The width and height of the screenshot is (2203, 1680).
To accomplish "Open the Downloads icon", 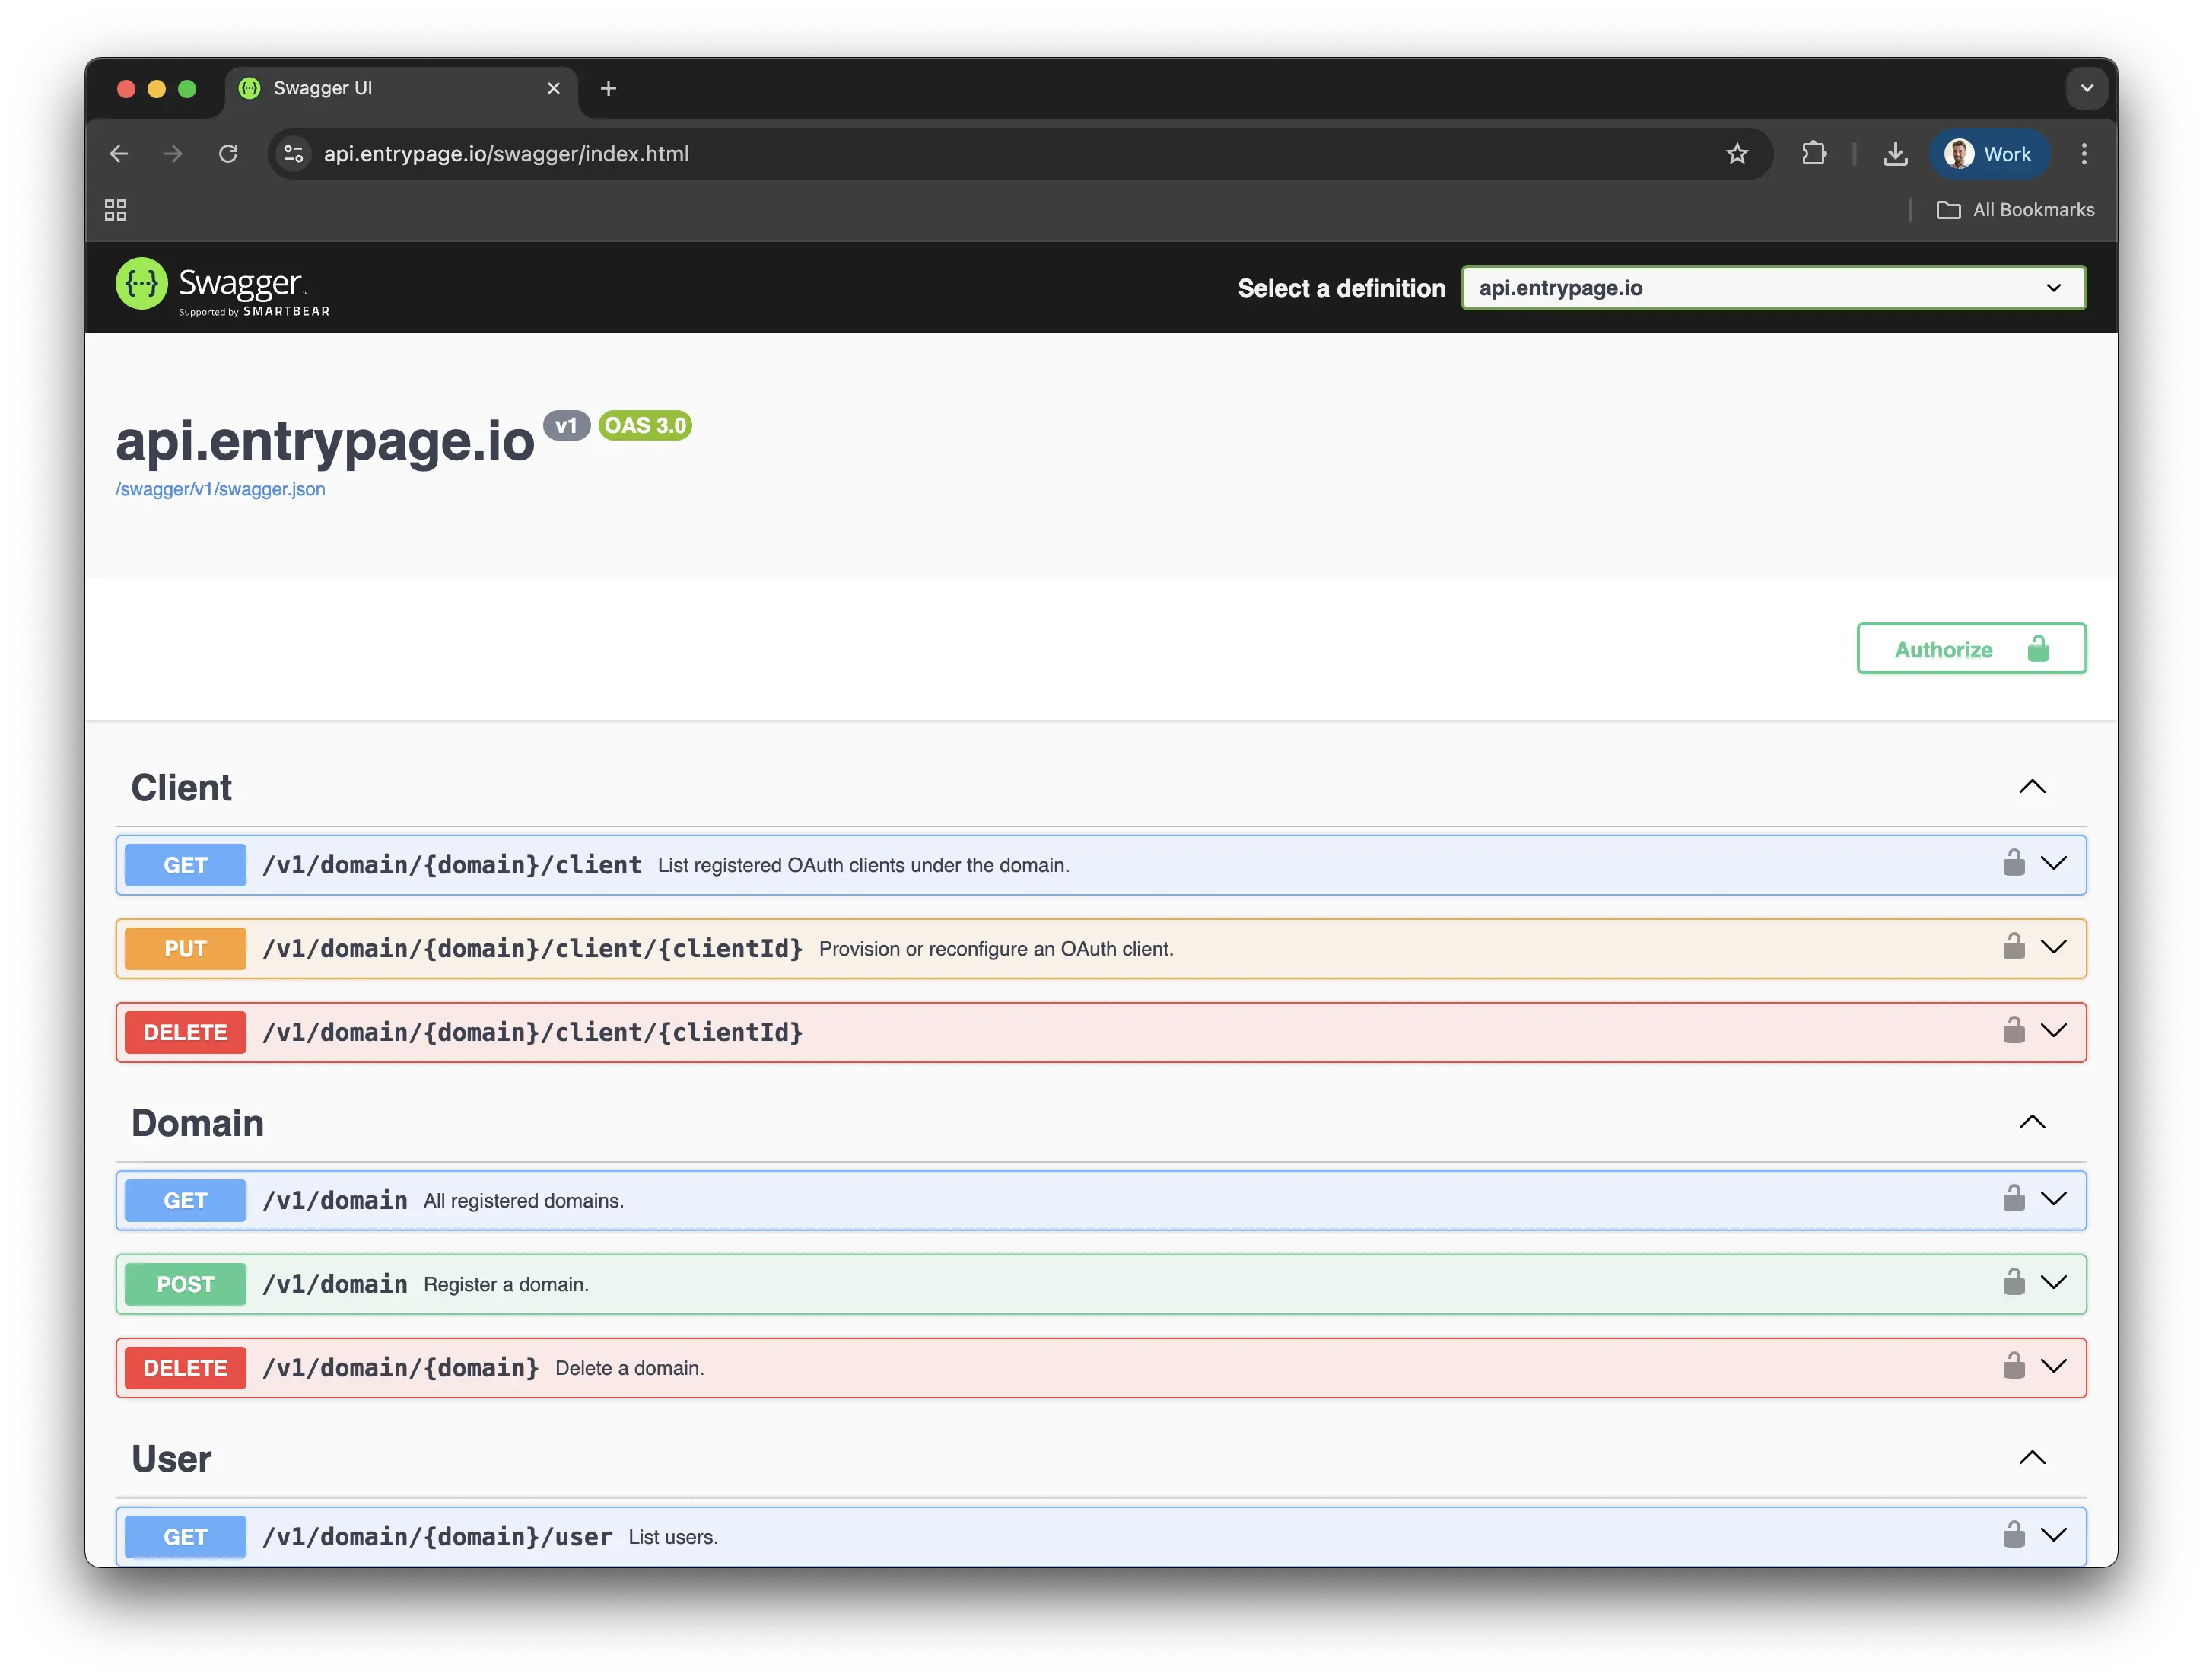I will pos(1895,154).
